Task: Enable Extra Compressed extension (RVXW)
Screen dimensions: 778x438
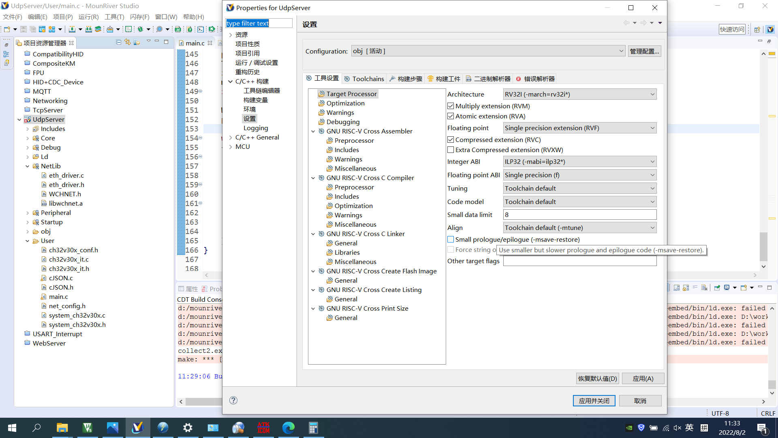Action: 451,150
